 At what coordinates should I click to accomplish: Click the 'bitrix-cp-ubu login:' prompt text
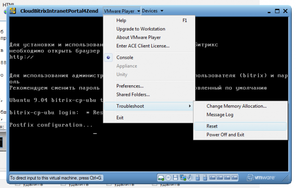pyautogui.click(x=44, y=113)
